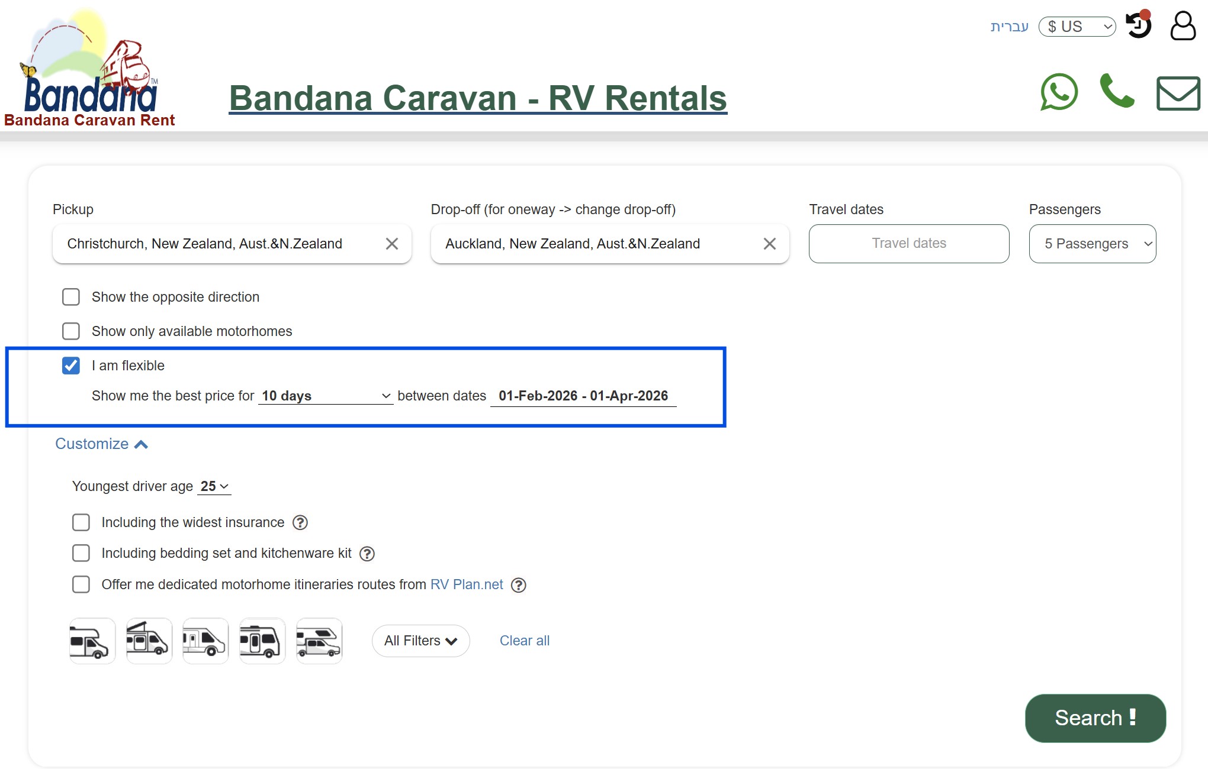Clear the Christchurch pickup field

pos(391,244)
